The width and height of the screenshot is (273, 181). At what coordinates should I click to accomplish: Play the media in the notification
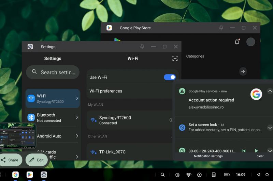[256, 151]
